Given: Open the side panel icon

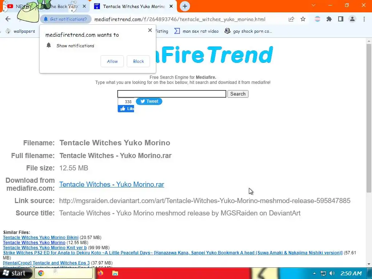Looking at the screenshot, I should click(x=341, y=19).
